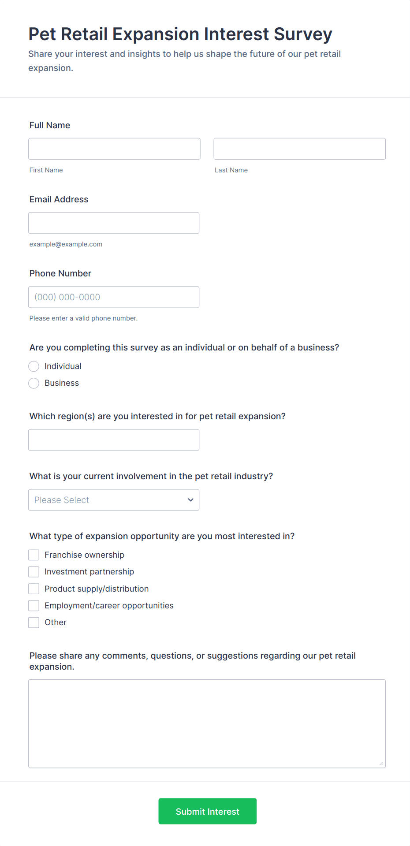The width and height of the screenshot is (410, 846).
Task: Click the comments and suggestions text area
Action: coord(207,723)
